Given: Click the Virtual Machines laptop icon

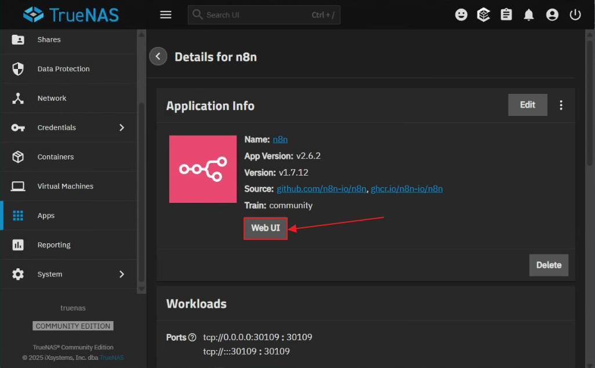Looking at the screenshot, I should tap(18, 186).
